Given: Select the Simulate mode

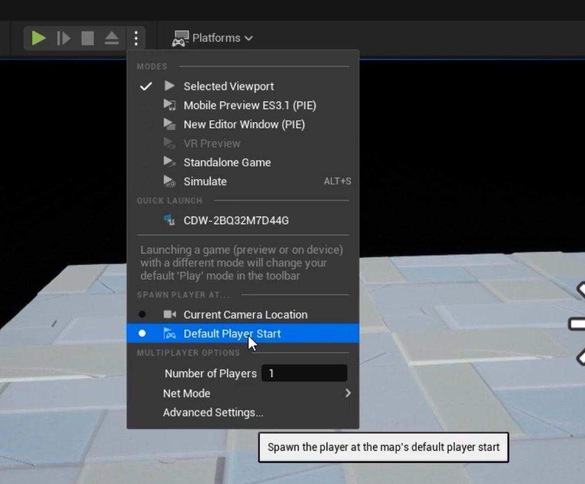Looking at the screenshot, I should pos(243,182).
